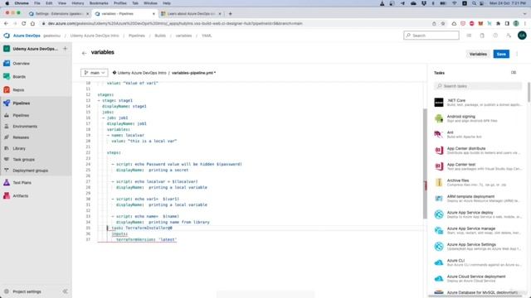Open the Apple menu

[x=7, y=3]
